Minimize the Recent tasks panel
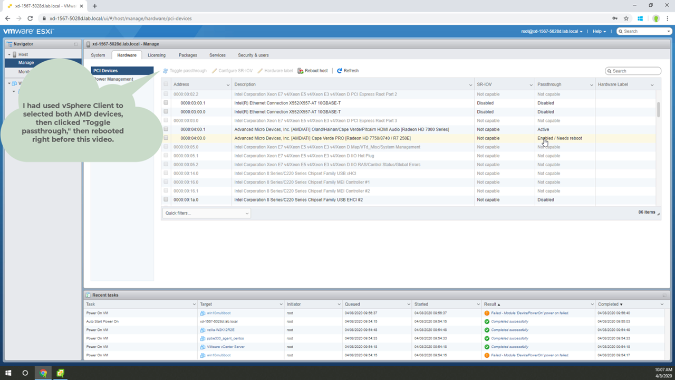This screenshot has width=675, height=380. 664,295
